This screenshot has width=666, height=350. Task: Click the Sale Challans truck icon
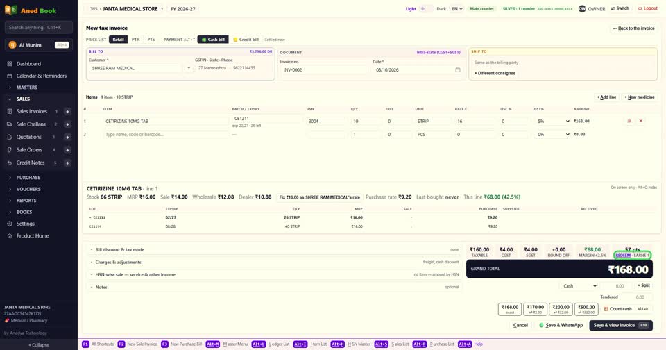pos(9,124)
